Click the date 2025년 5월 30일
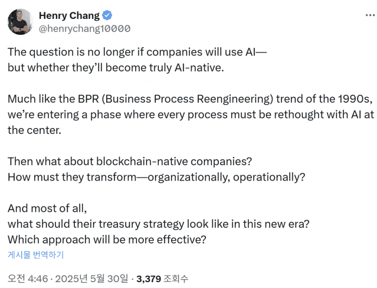The width and height of the screenshot is (377, 288). [x=91, y=279]
